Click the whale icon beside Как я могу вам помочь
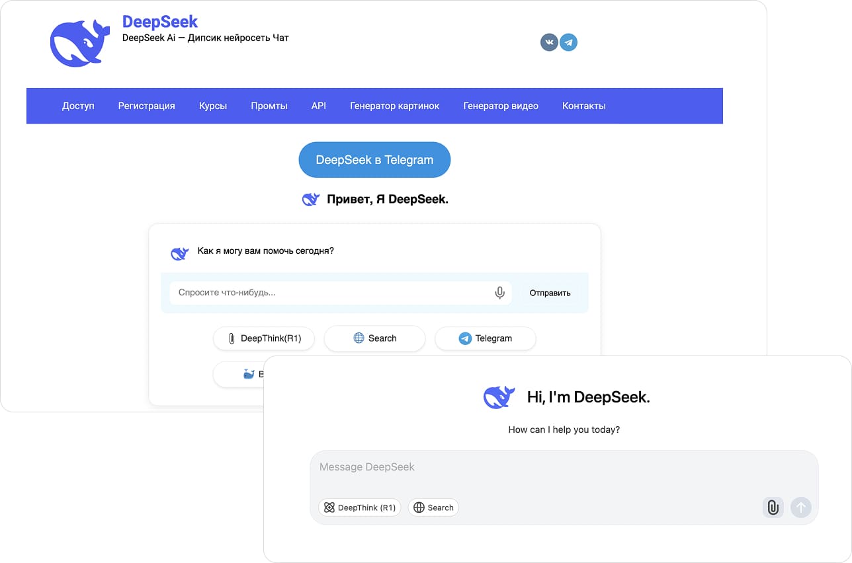The width and height of the screenshot is (852, 563). click(x=180, y=253)
